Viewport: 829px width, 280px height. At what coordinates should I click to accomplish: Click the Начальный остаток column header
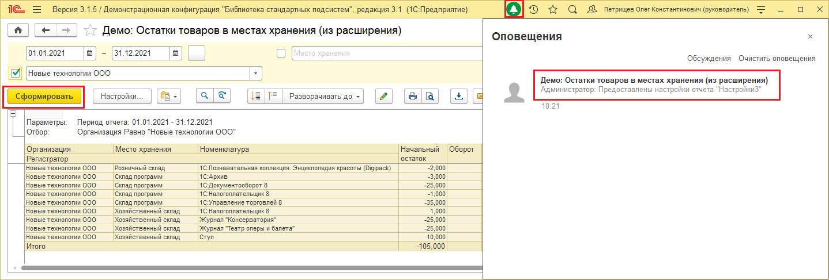pos(423,154)
